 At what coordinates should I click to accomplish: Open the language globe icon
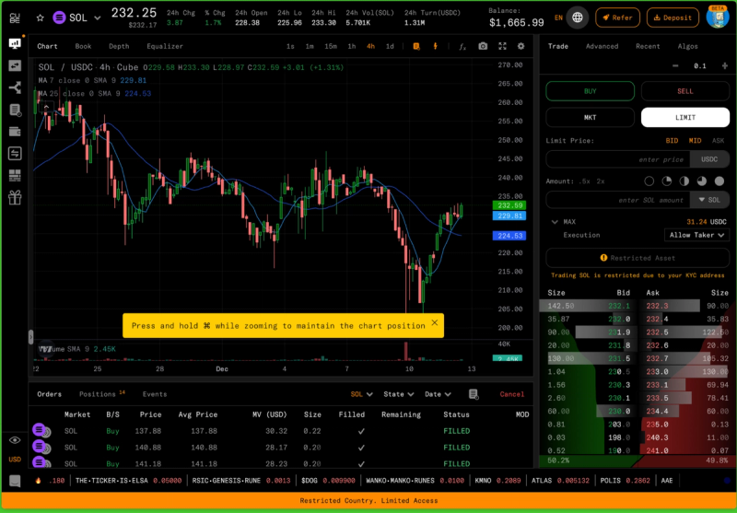coord(578,17)
